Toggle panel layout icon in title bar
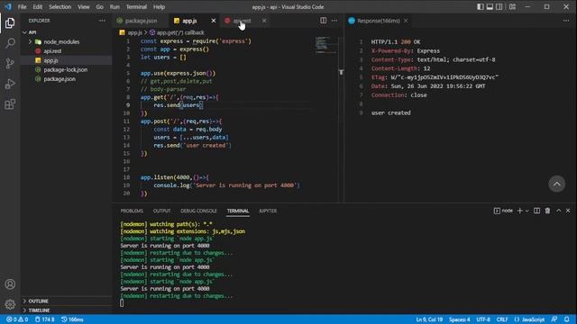Image resolution: width=577 pixels, height=324 pixels. tap(490, 6)
